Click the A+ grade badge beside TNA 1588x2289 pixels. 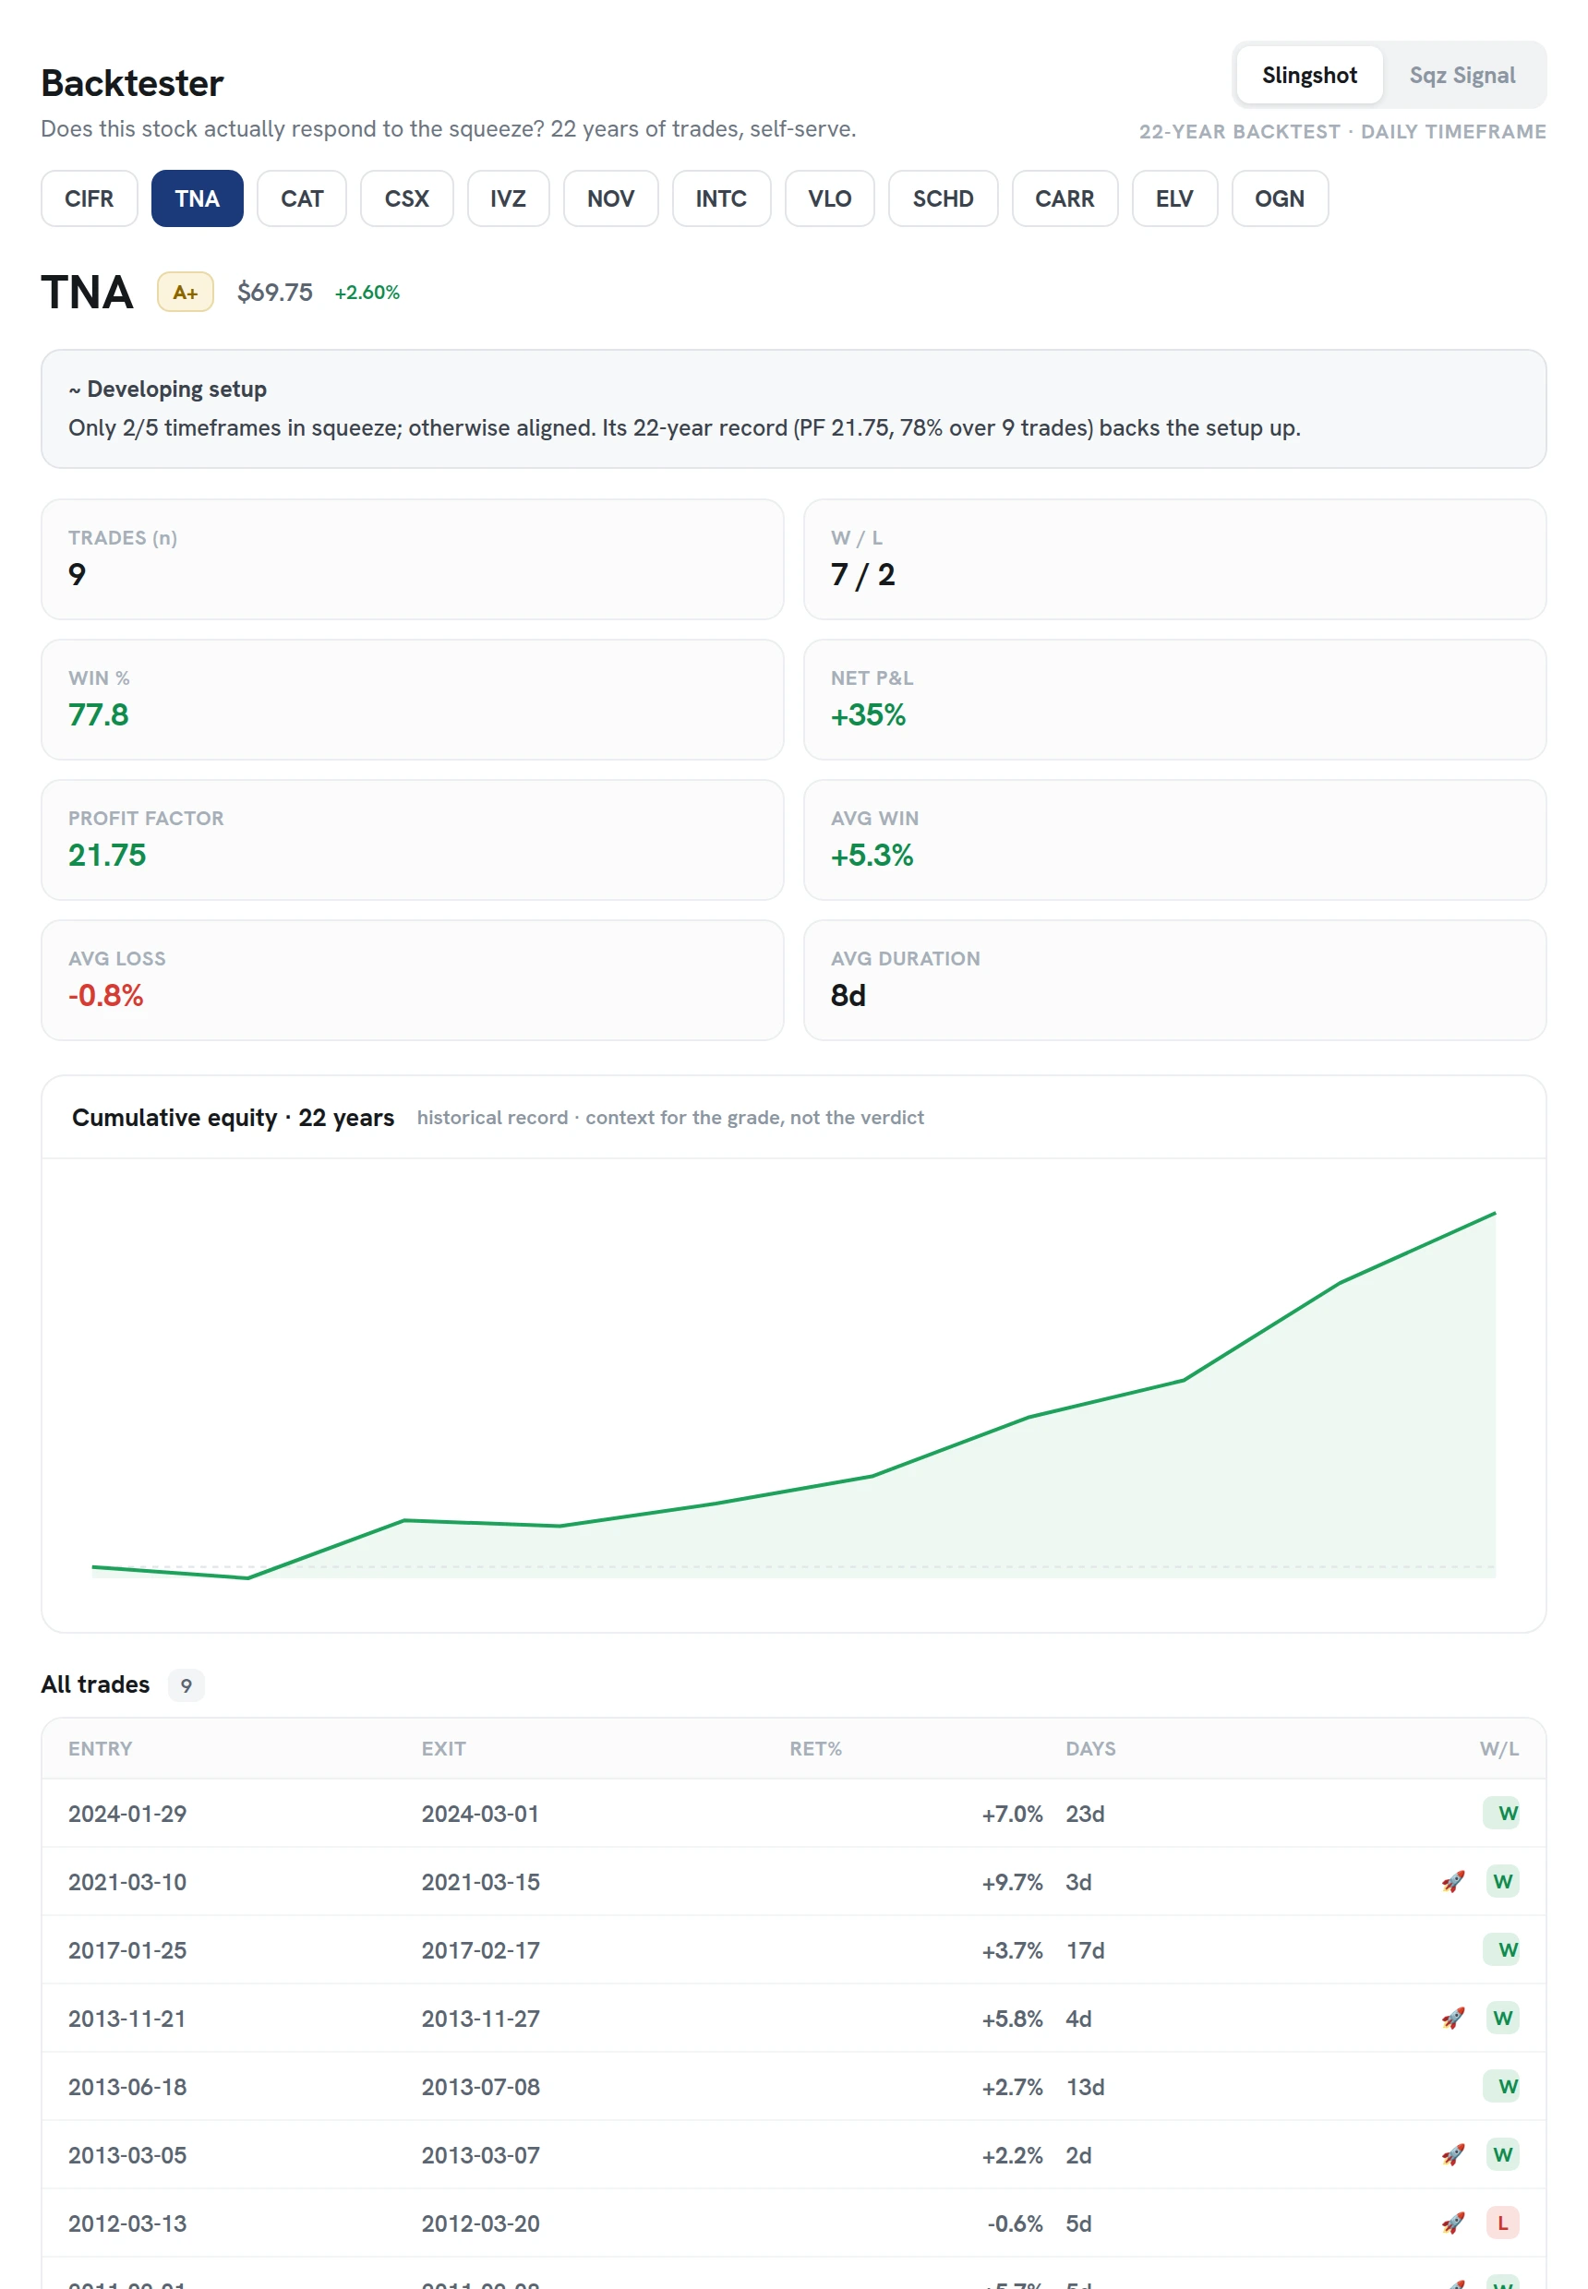coord(185,292)
